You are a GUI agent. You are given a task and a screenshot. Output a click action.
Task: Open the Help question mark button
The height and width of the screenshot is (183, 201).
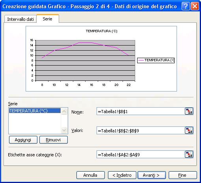tap(186, 6)
